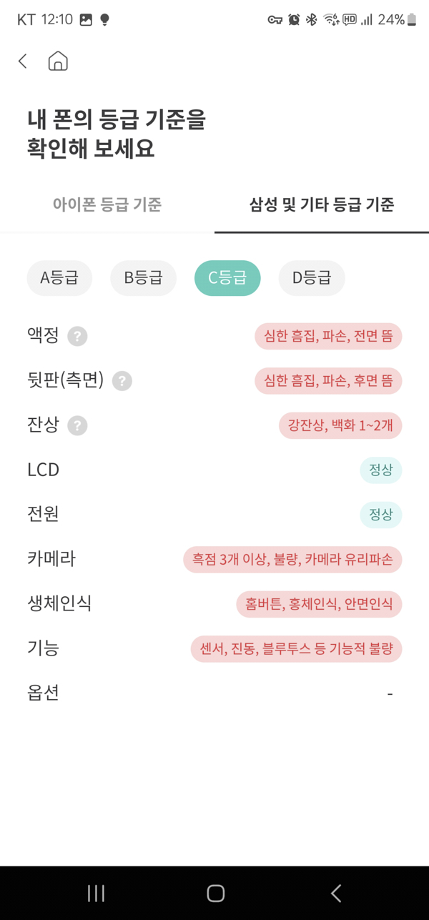Tap the 생체인식 criteria badge
This screenshot has height=920, width=429.
[x=320, y=604]
